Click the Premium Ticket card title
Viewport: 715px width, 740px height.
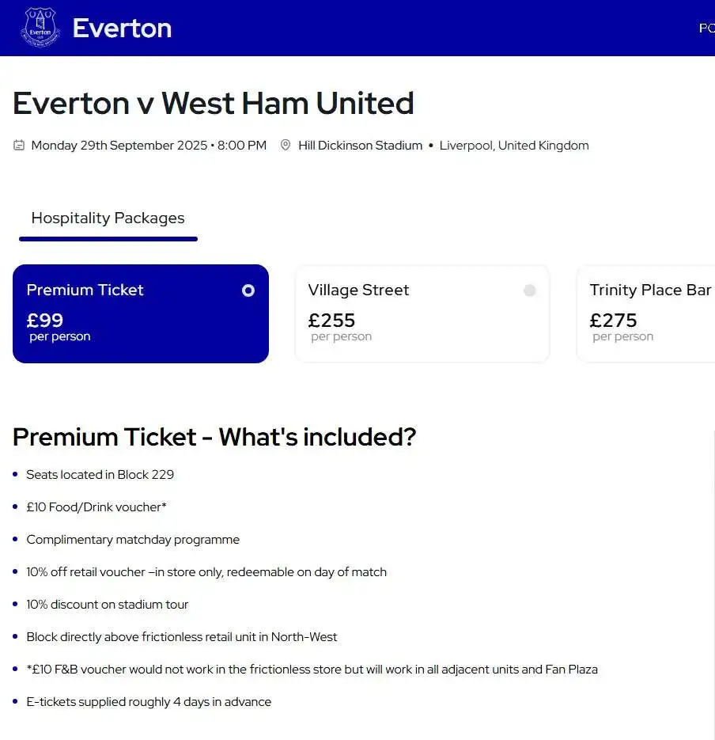(x=85, y=290)
